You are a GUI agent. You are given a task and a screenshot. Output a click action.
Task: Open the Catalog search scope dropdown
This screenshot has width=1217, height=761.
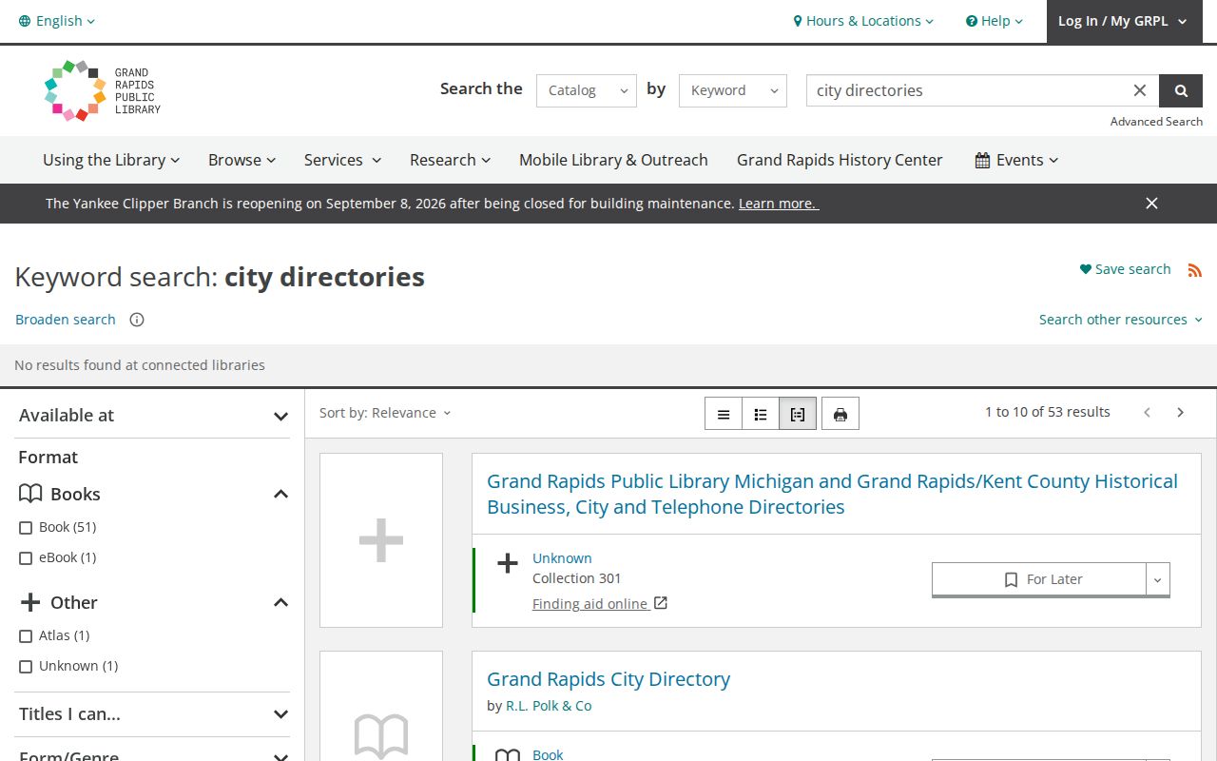click(x=587, y=90)
